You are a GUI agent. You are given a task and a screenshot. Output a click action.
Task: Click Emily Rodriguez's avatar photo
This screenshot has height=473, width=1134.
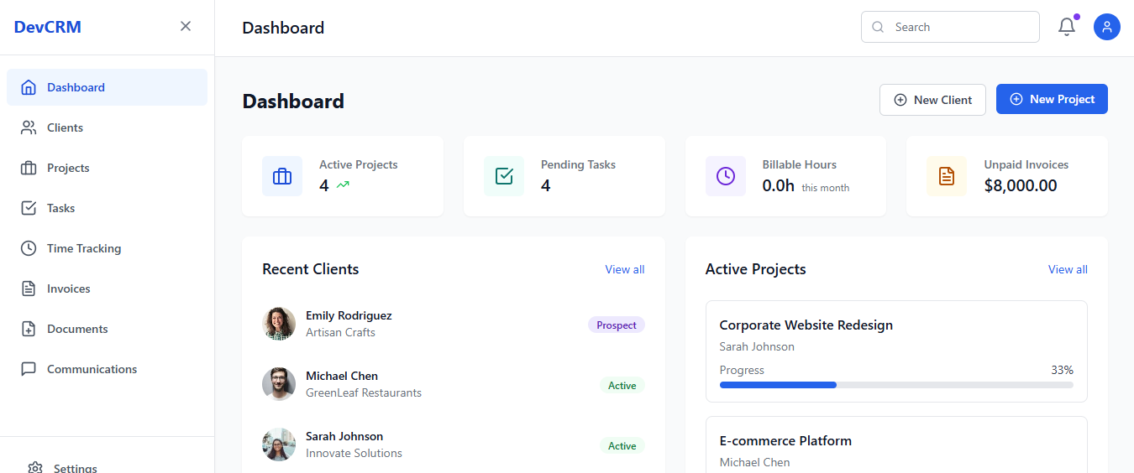[x=279, y=324]
